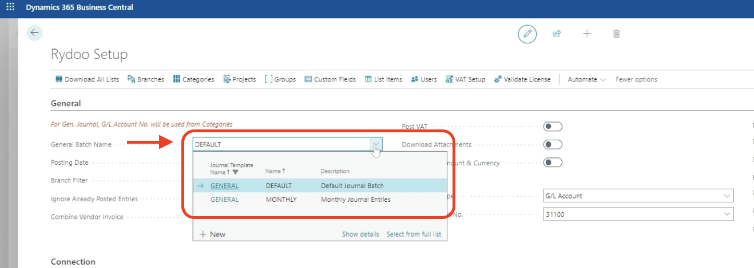Click Select from full list link

(x=414, y=234)
